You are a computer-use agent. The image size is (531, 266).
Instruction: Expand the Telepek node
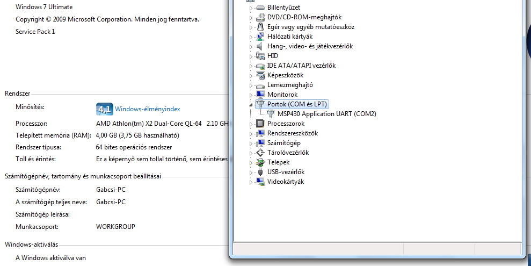point(251,163)
